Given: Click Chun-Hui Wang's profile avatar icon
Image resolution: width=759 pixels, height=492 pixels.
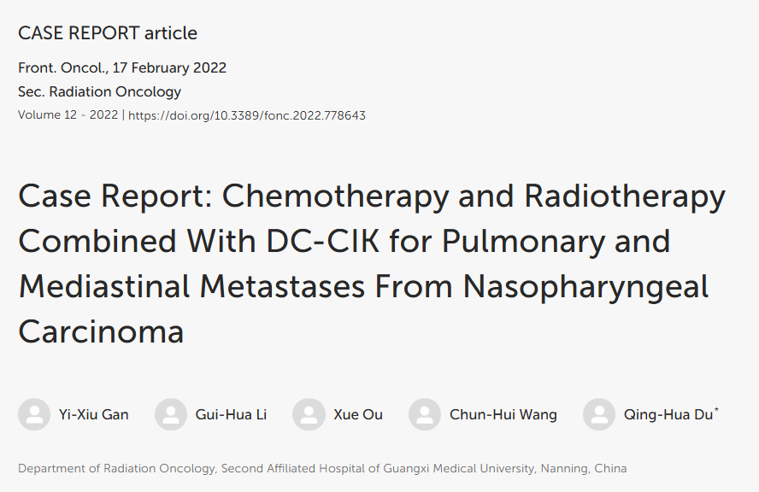Looking at the screenshot, I should pyautogui.click(x=425, y=414).
